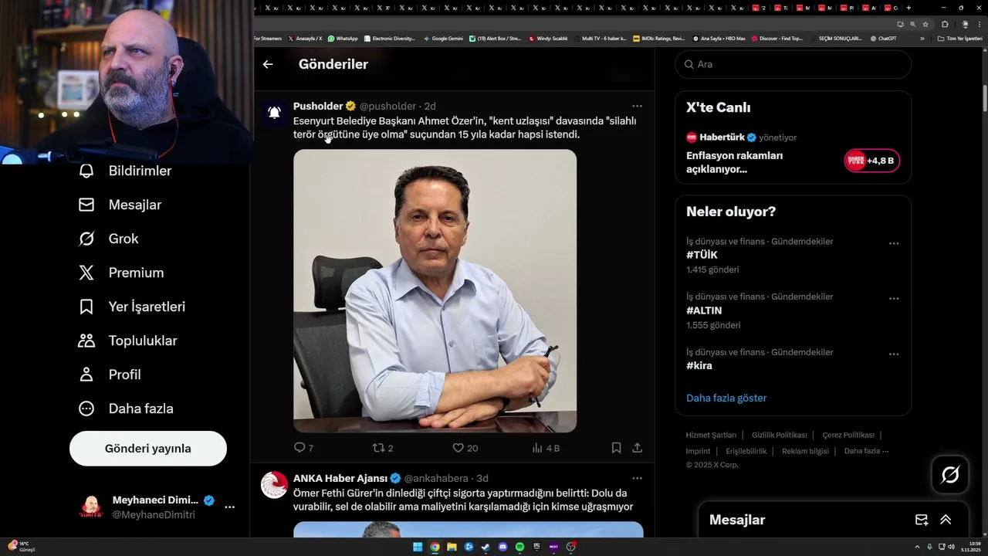This screenshot has height=556, width=988.
Task: Open Grok from the sidebar
Action: pos(109,239)
